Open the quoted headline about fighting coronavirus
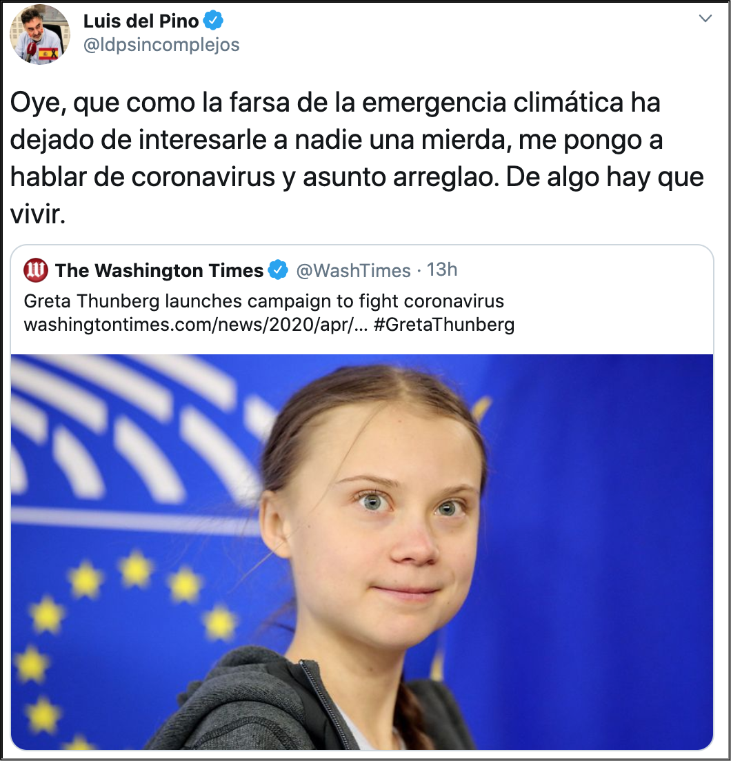 pos(263,301)
